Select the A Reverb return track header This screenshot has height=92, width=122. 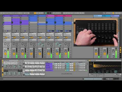click(x=98, y=16)
